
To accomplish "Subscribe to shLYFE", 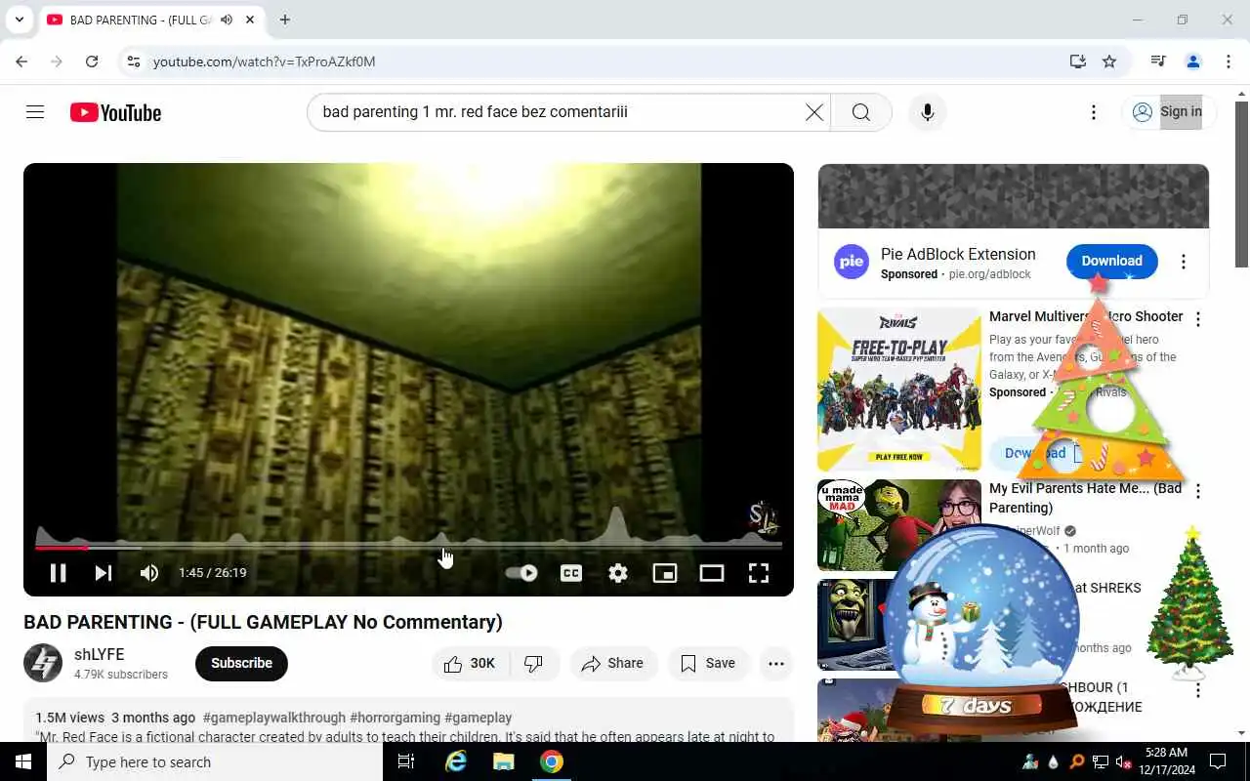I will [241, 664].
